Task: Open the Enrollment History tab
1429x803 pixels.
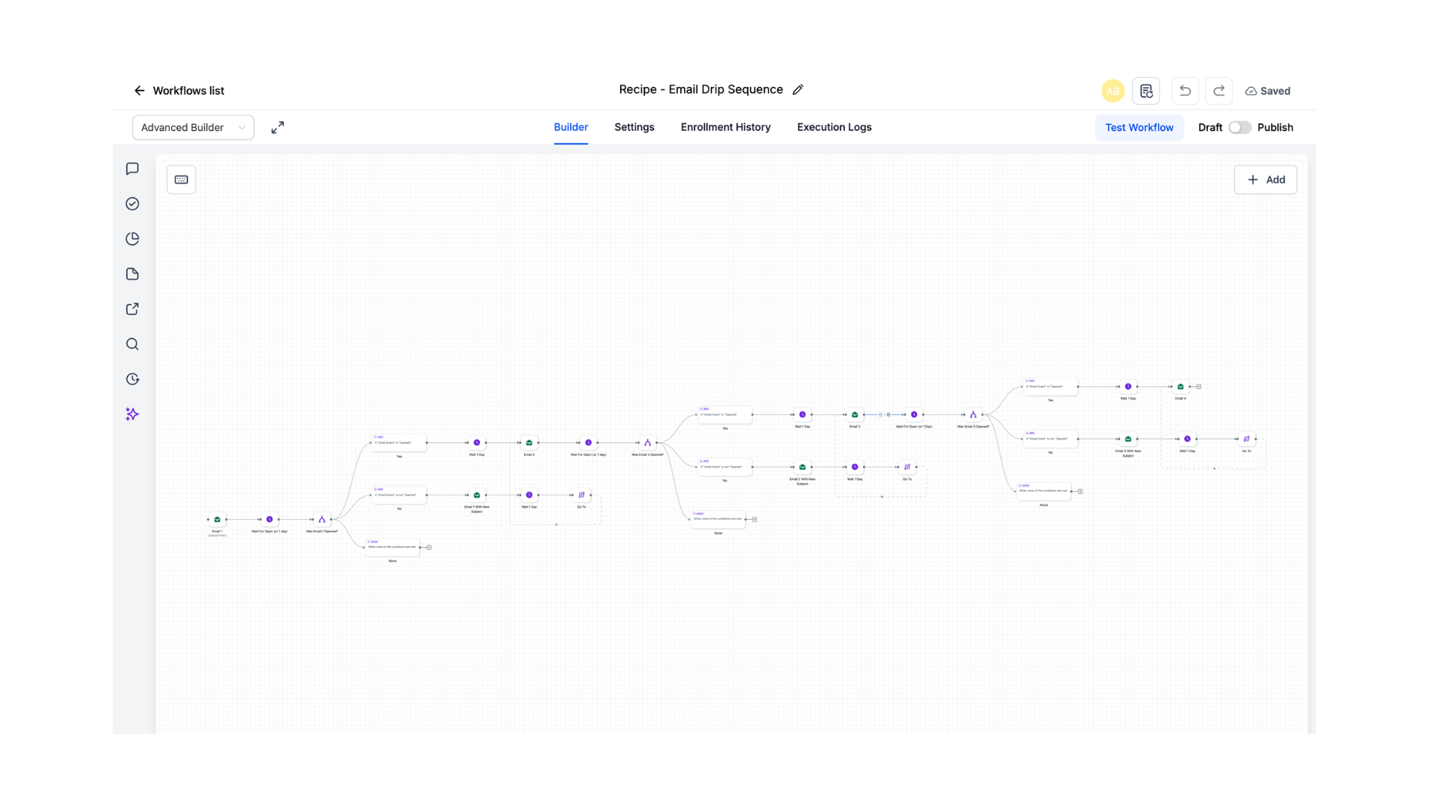Action: (726, 127)
